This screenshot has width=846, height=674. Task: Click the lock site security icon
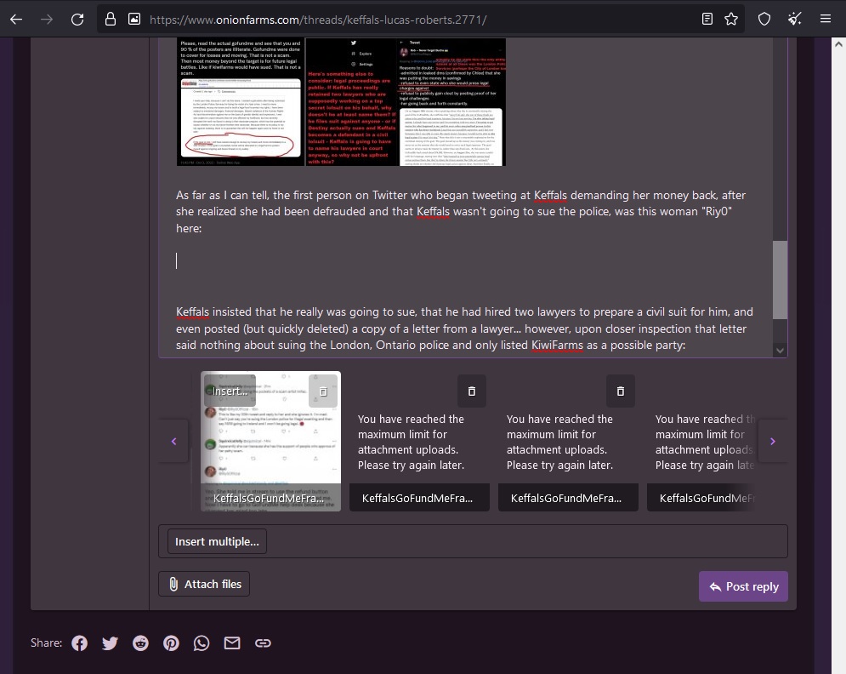tap(111, 19)
